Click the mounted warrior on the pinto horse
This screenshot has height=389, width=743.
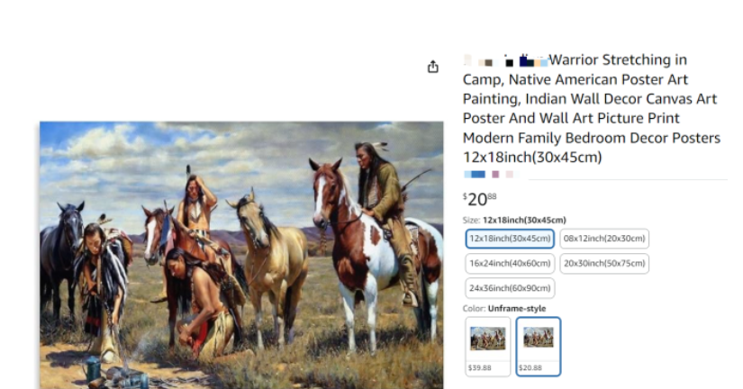point(382,209)
